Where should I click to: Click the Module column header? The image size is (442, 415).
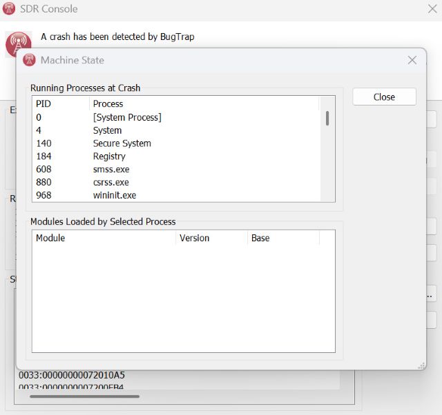tap(104, 238)
